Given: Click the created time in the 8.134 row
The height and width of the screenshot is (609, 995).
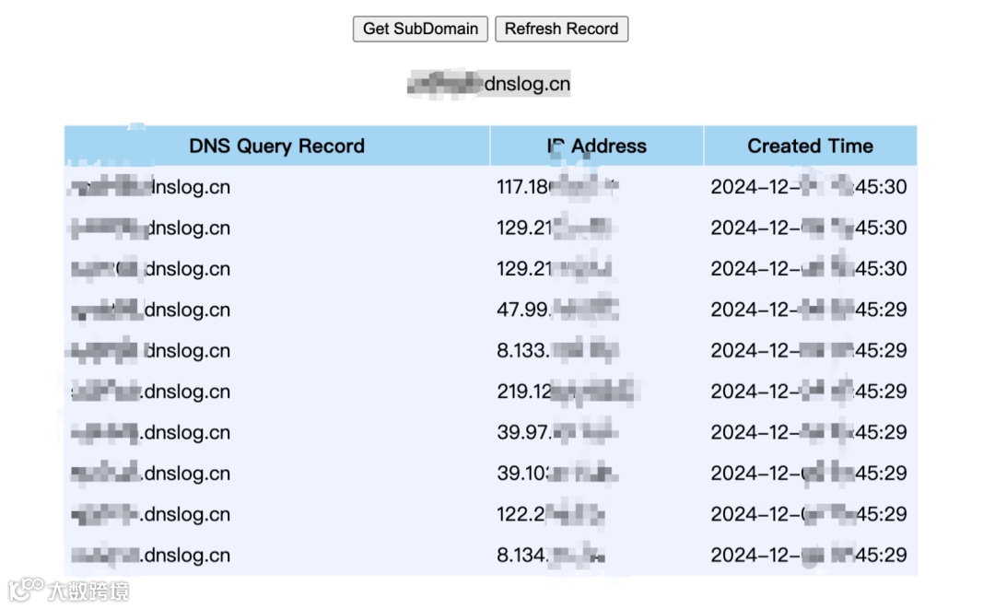Looking at the screenshot, I should 809,555.
